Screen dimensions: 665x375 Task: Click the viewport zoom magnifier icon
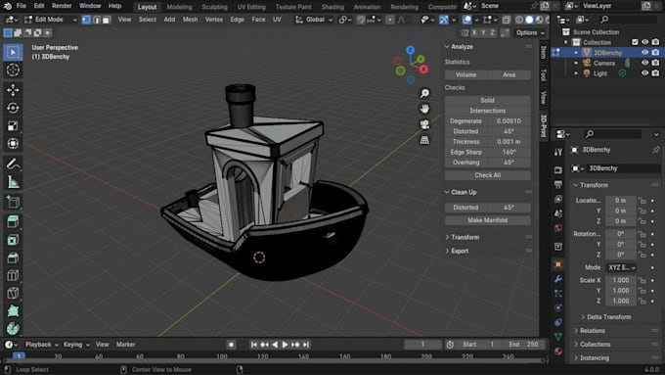pos(424,93)
